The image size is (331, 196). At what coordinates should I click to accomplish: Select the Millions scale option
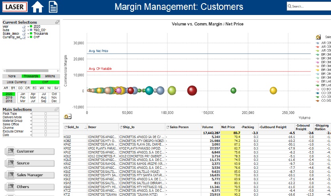pyautogui.click(x=50, y=76)
